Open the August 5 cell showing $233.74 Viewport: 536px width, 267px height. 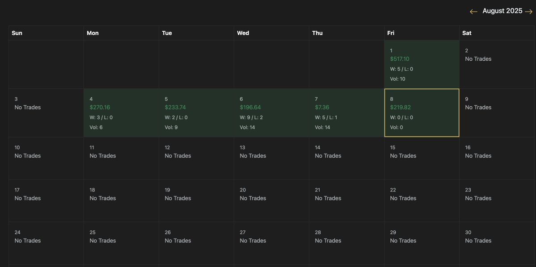[196, 112]
